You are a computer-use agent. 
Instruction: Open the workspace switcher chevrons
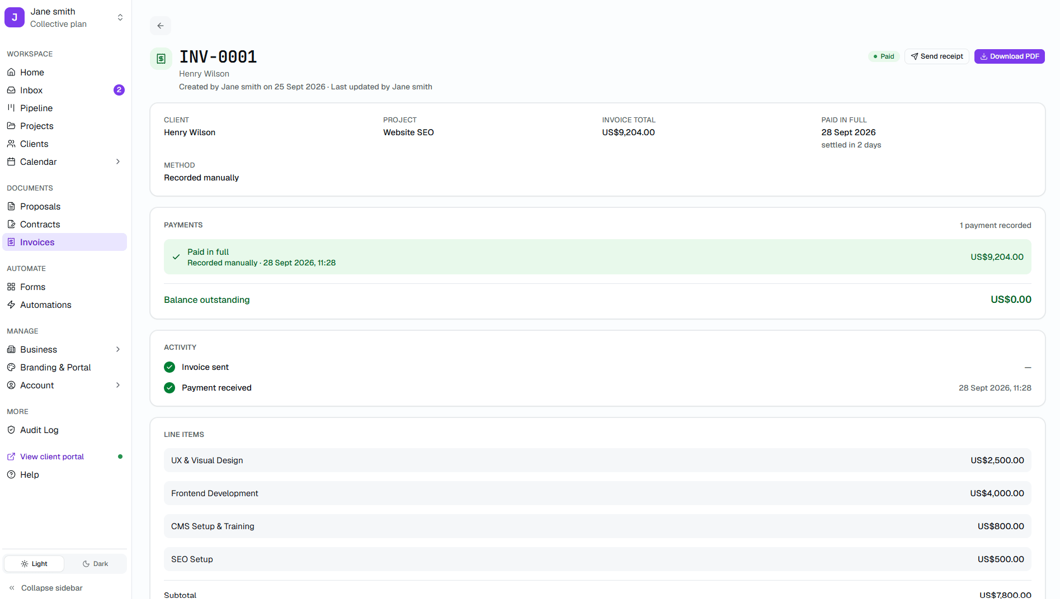[120, 17]
